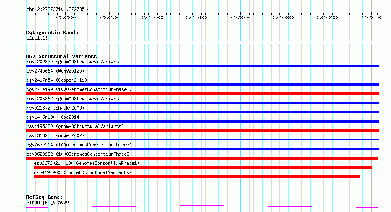Click the red bar below nsv4197900
Viewport: 391px width, 212px height.
click(197, 177)
